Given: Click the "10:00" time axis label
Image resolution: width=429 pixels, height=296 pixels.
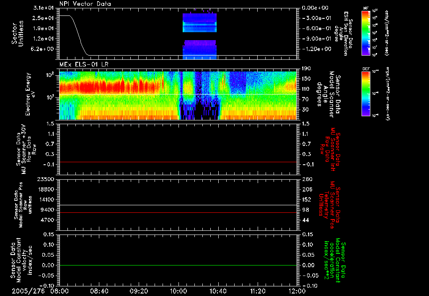Looking at the screenshot, I should click(178, 291).
